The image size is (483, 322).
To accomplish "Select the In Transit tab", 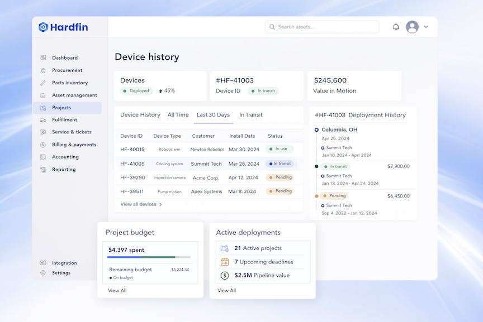I will coord(250,114).
